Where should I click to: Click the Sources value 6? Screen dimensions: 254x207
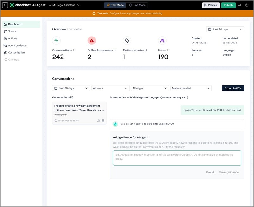tap(192, 55)
